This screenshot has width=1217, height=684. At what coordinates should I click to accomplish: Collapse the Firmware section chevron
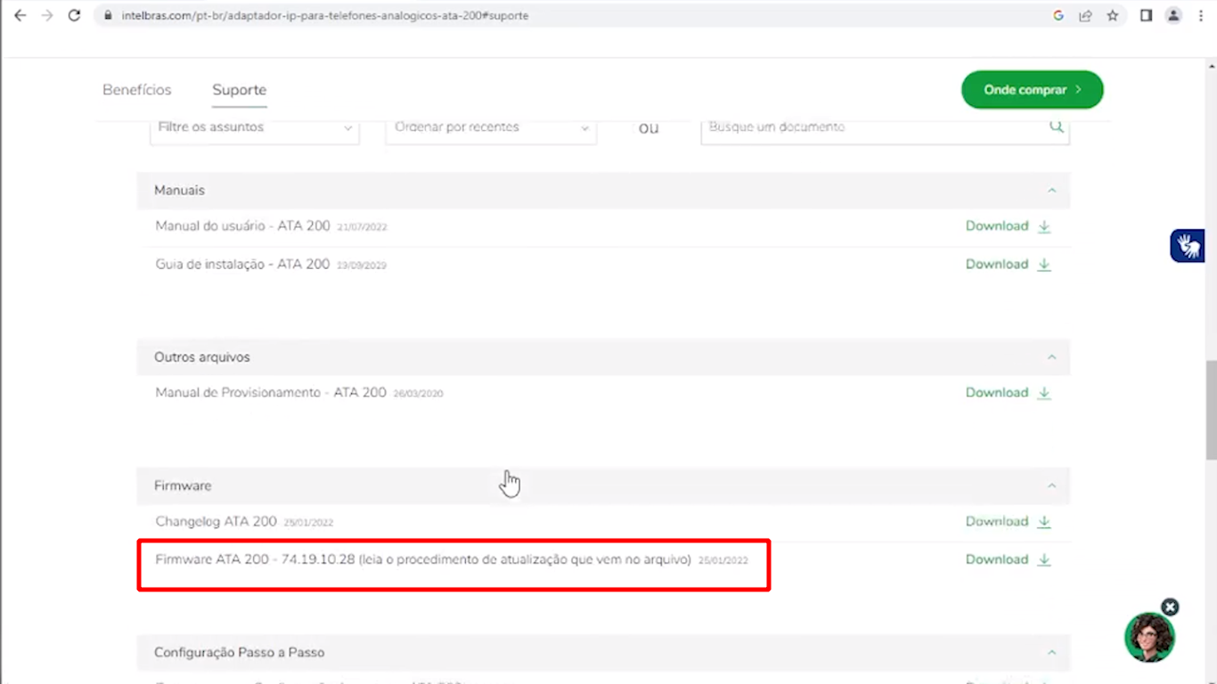pyautogui.click(x=1051, y=486)
